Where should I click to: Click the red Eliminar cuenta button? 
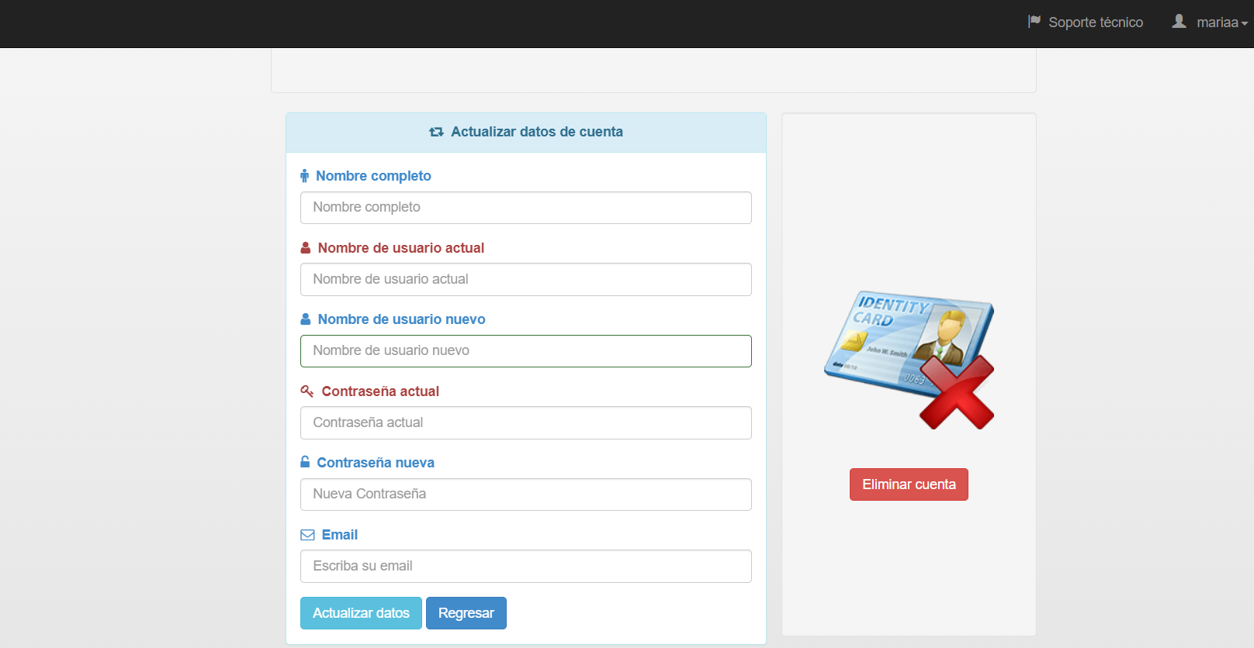click(x=909, y=484)
